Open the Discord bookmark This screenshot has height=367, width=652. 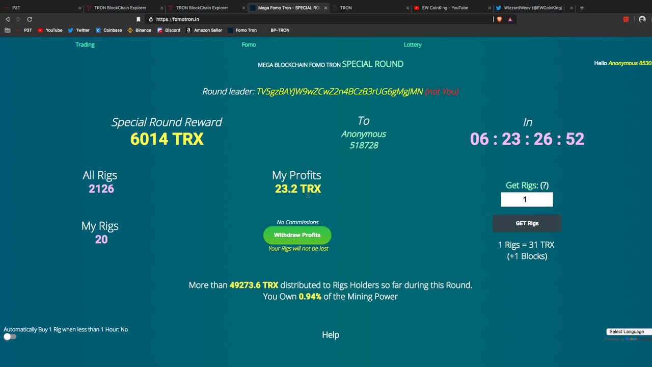pyautogui.click(x=169, y=30)
